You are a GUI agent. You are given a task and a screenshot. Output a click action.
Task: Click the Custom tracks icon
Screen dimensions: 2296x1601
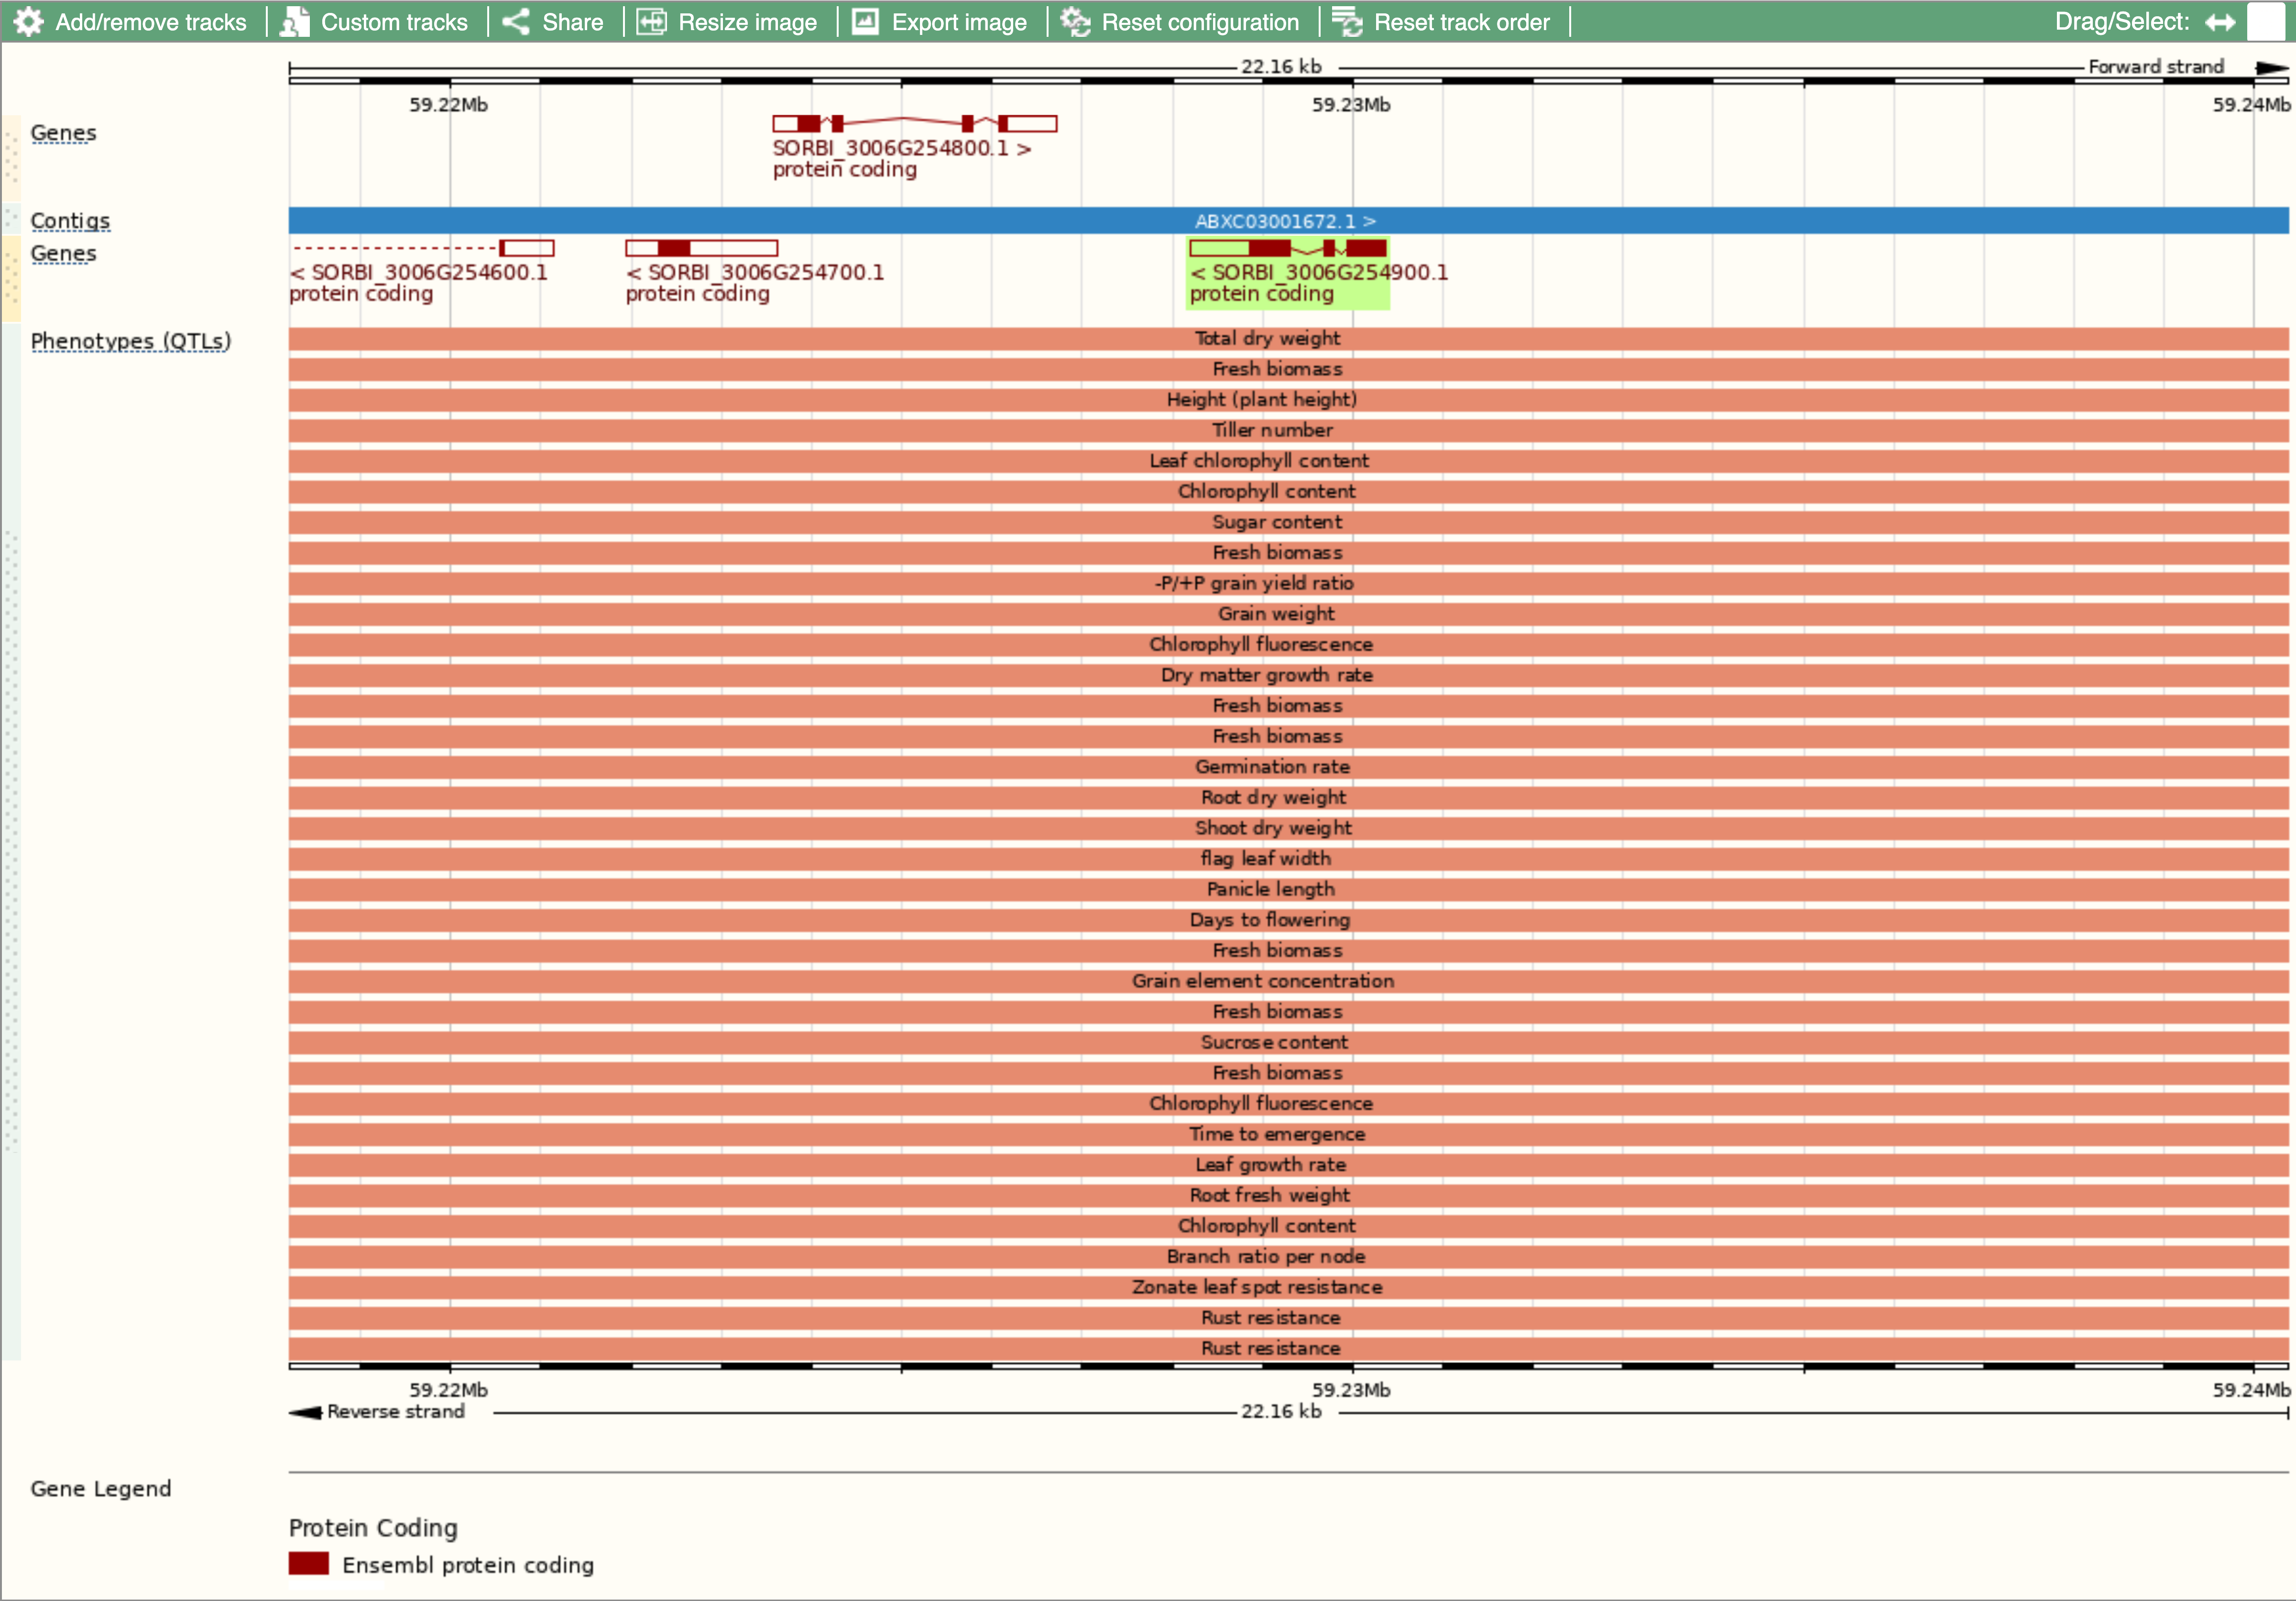[x=295, y=21]
